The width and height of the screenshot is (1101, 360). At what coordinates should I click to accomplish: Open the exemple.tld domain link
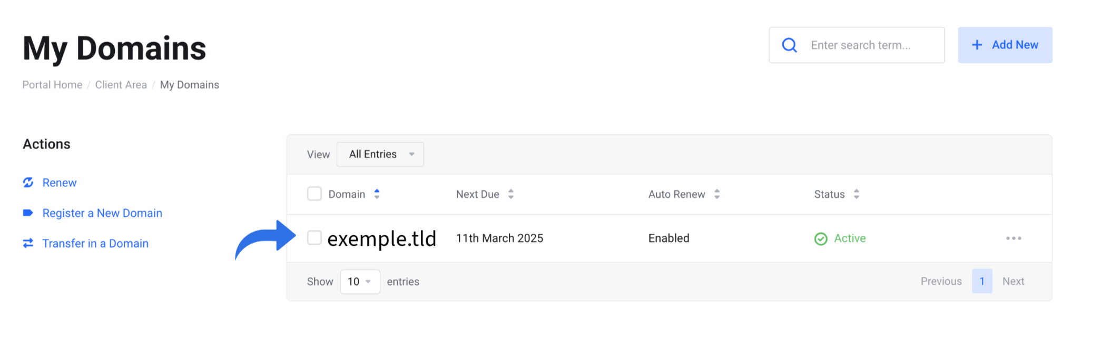(x=382, y=239)
